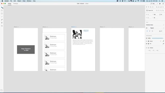Open the Edit menu
This screenshot has height=93, width=165.
(15, 1)
